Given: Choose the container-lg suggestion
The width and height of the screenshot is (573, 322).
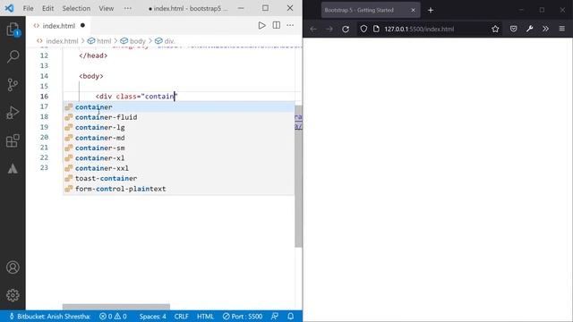Looking at the screenshot, I should tap(179, 127).
